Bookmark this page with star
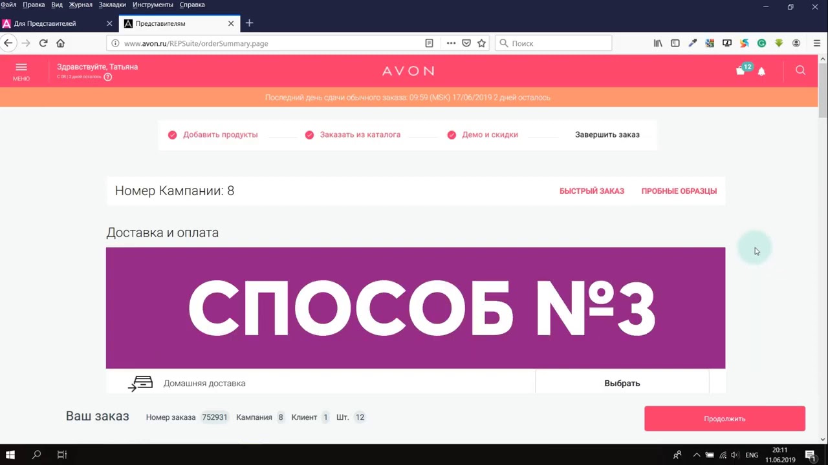The width and height of the screenshot is (828, 465). click(481, 43)
